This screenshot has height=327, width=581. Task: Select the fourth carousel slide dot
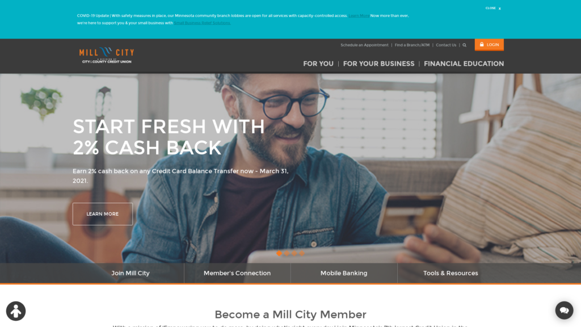tap(302, 254)
